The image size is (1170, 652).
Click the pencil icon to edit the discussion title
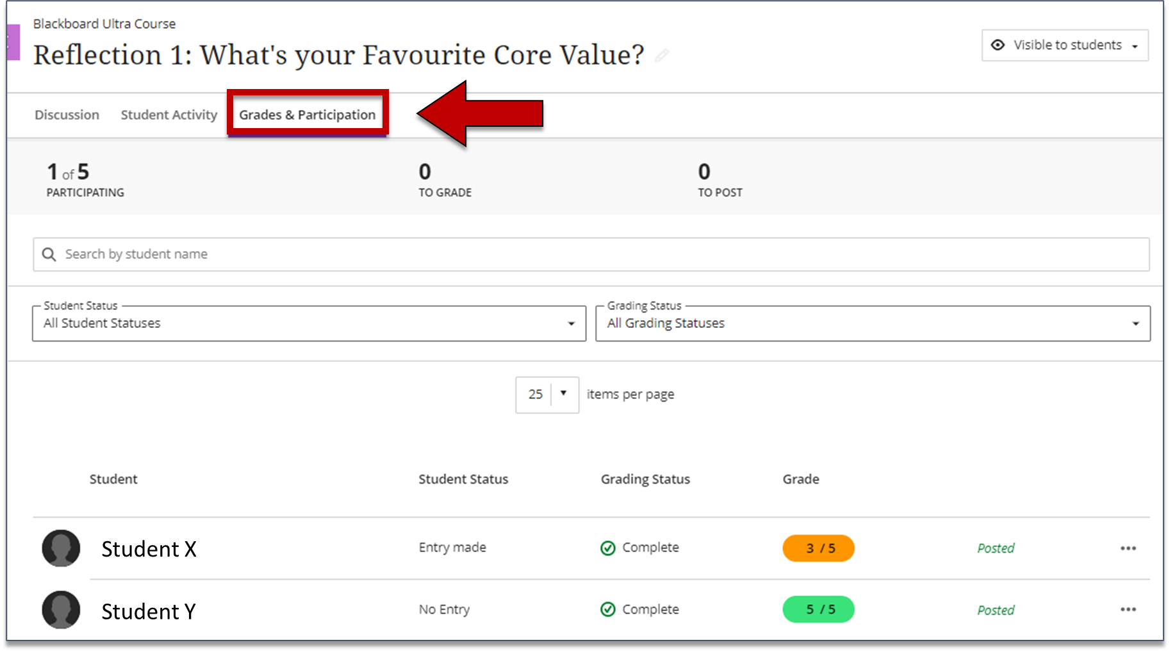663,56
